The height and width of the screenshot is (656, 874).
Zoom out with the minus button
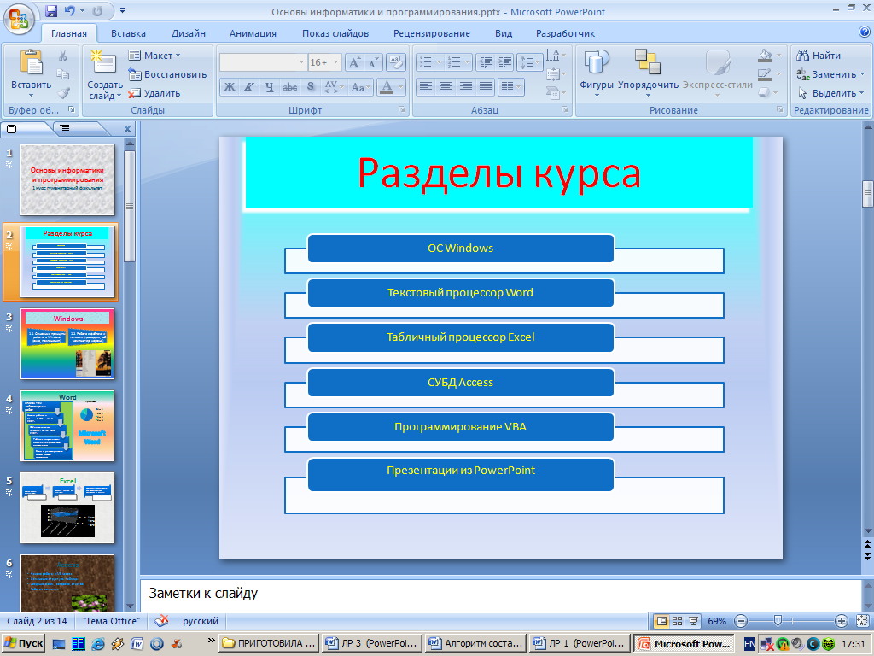pos(741,621)
